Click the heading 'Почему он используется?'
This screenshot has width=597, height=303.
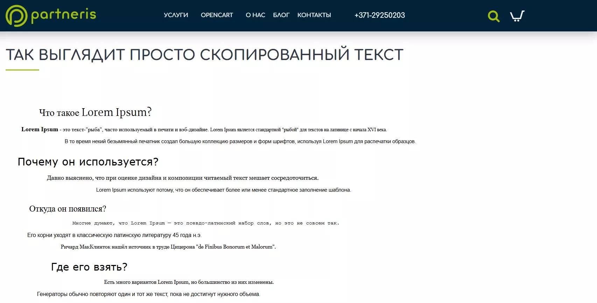[x=88, y=162]
